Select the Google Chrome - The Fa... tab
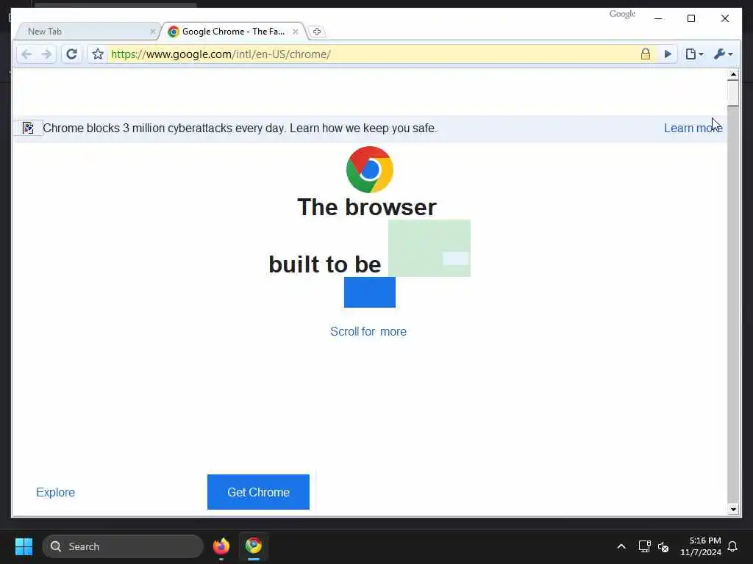 coord(233,32)
